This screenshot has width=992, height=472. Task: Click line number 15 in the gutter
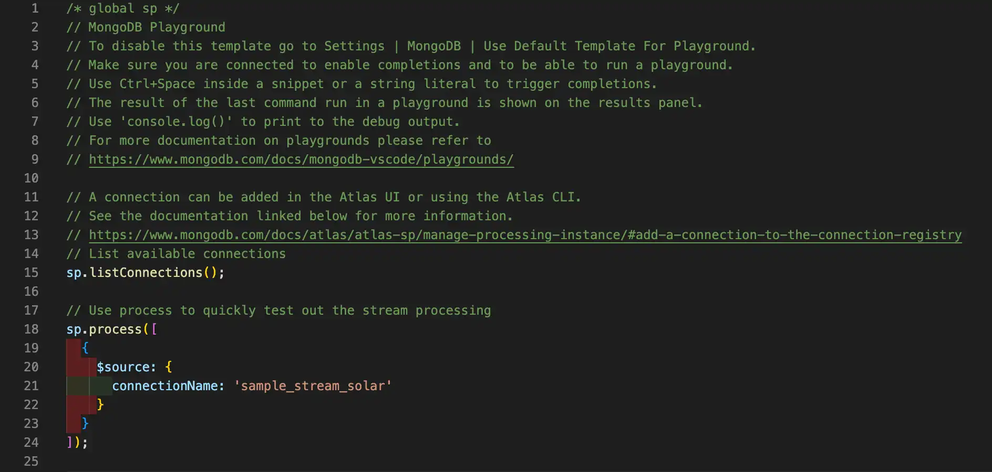click(x=31, y=273)
